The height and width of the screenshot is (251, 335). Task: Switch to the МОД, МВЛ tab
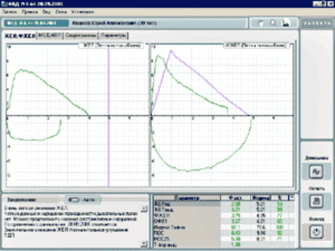(x=50, y=36)
